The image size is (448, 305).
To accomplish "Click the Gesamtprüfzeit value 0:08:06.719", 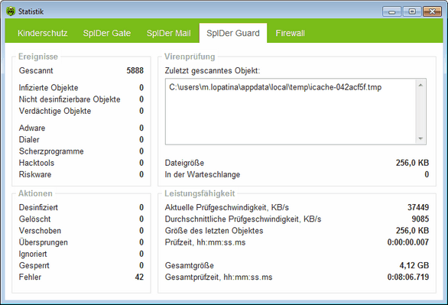I will coord(408,277).
